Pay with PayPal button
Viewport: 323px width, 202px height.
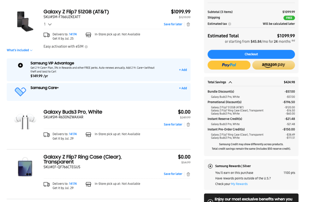229,65
